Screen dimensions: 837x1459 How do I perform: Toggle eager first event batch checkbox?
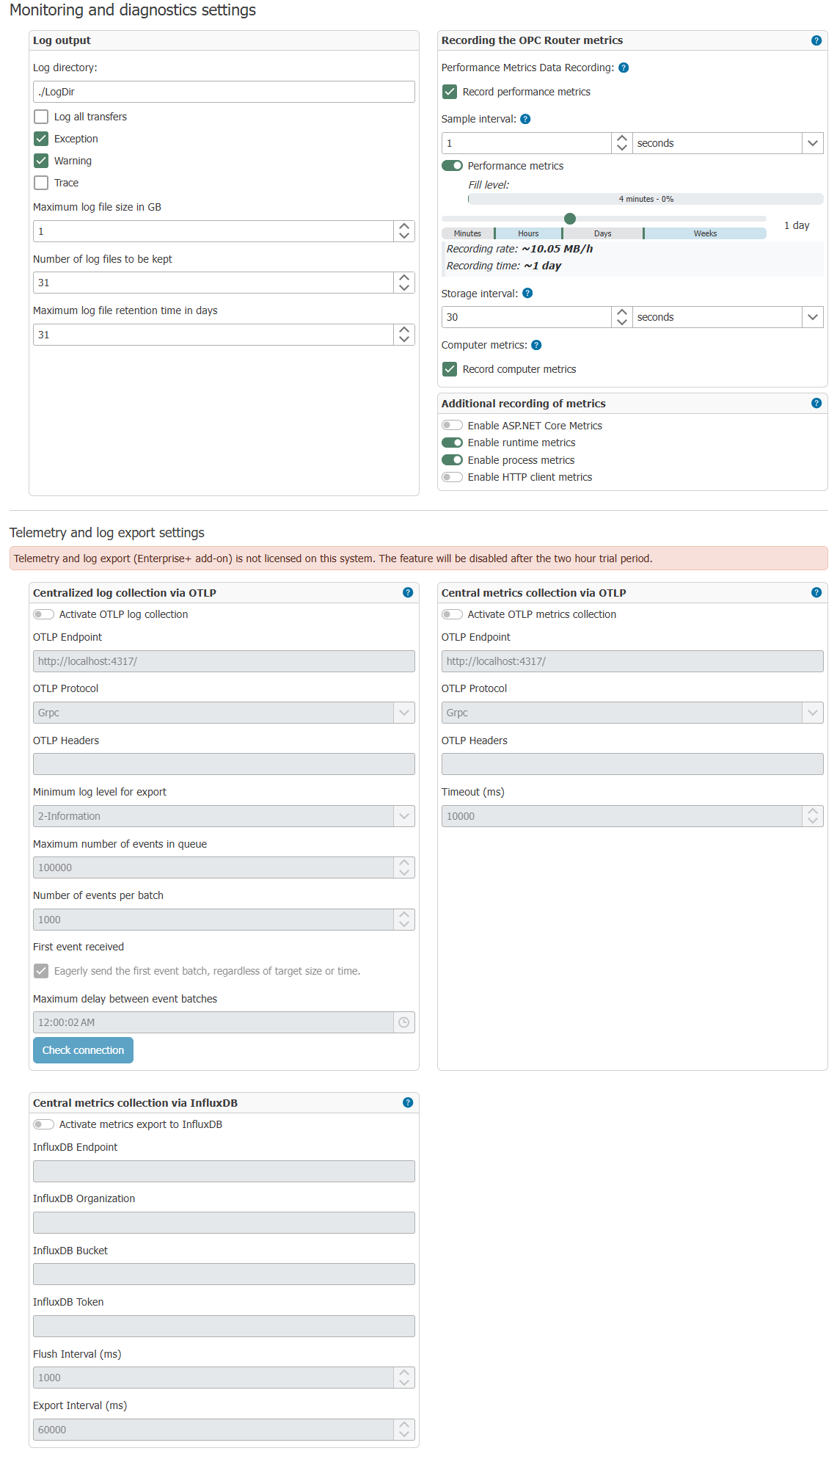(41, 971)
